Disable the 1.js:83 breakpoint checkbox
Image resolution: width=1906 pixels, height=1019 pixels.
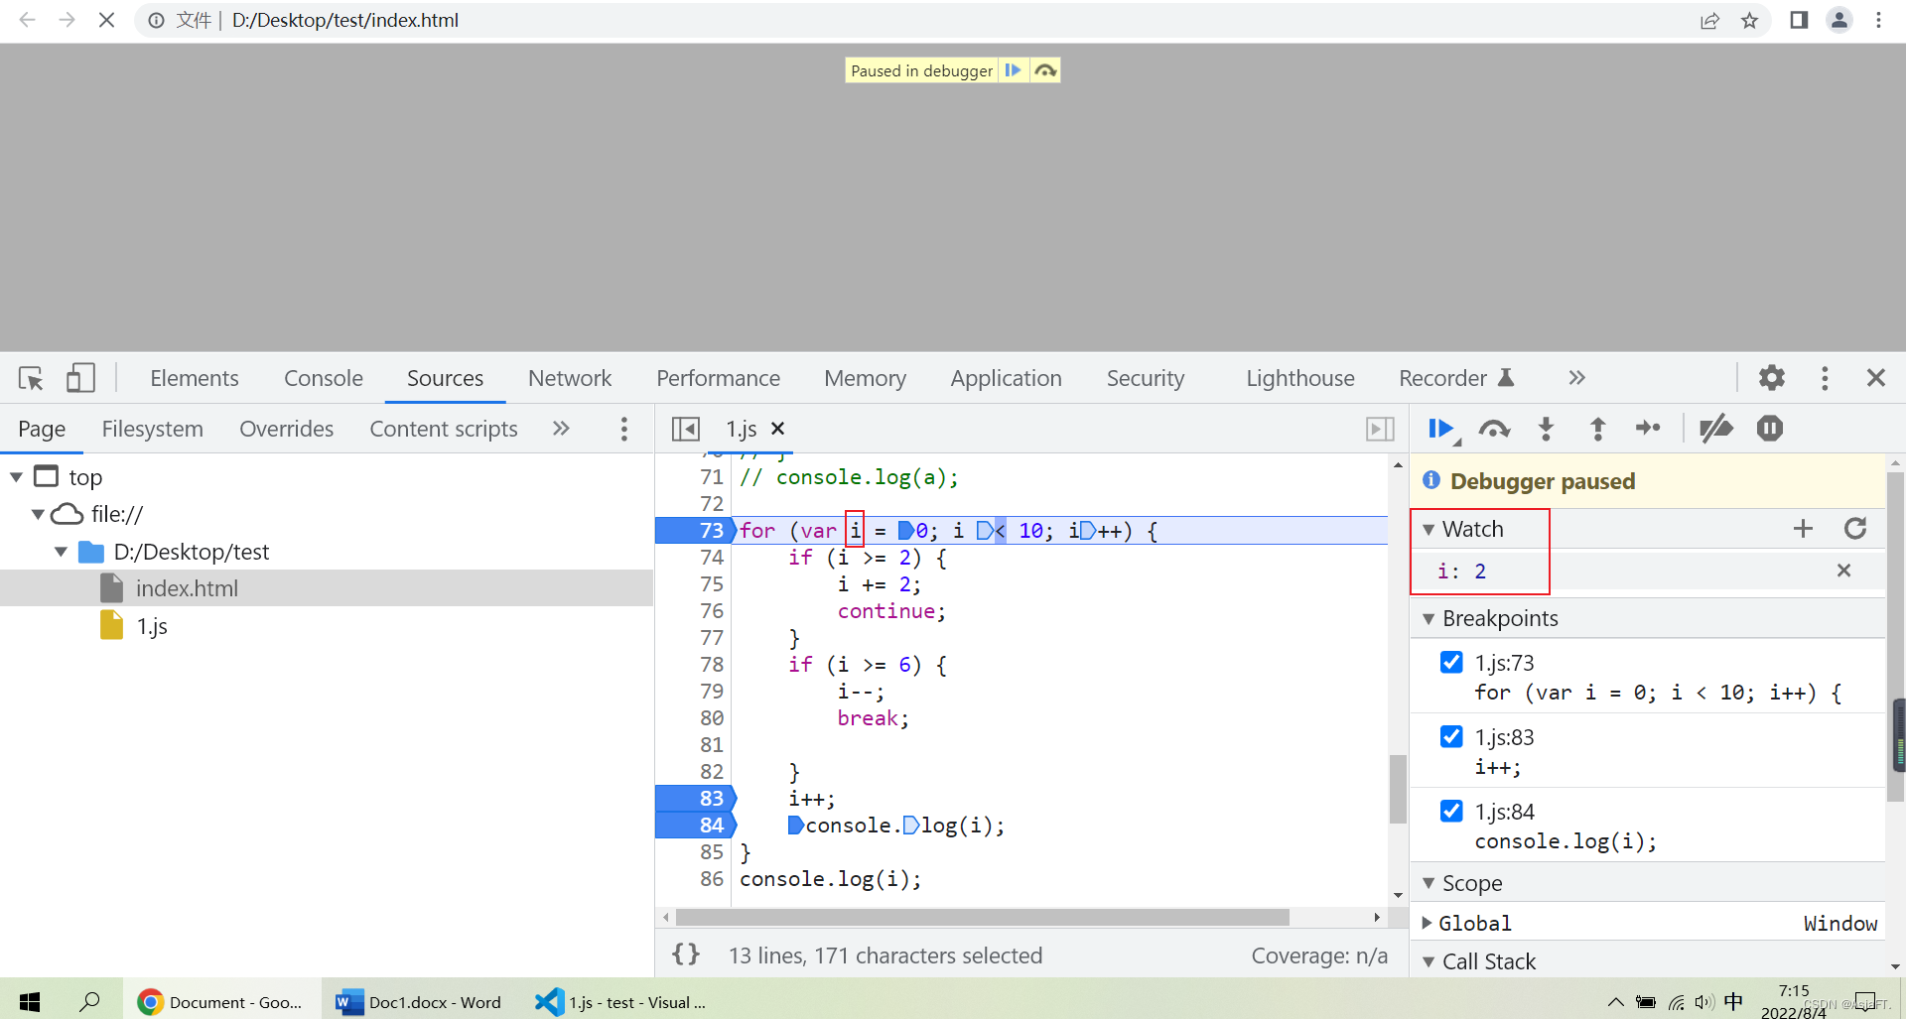click(1451, 736)
